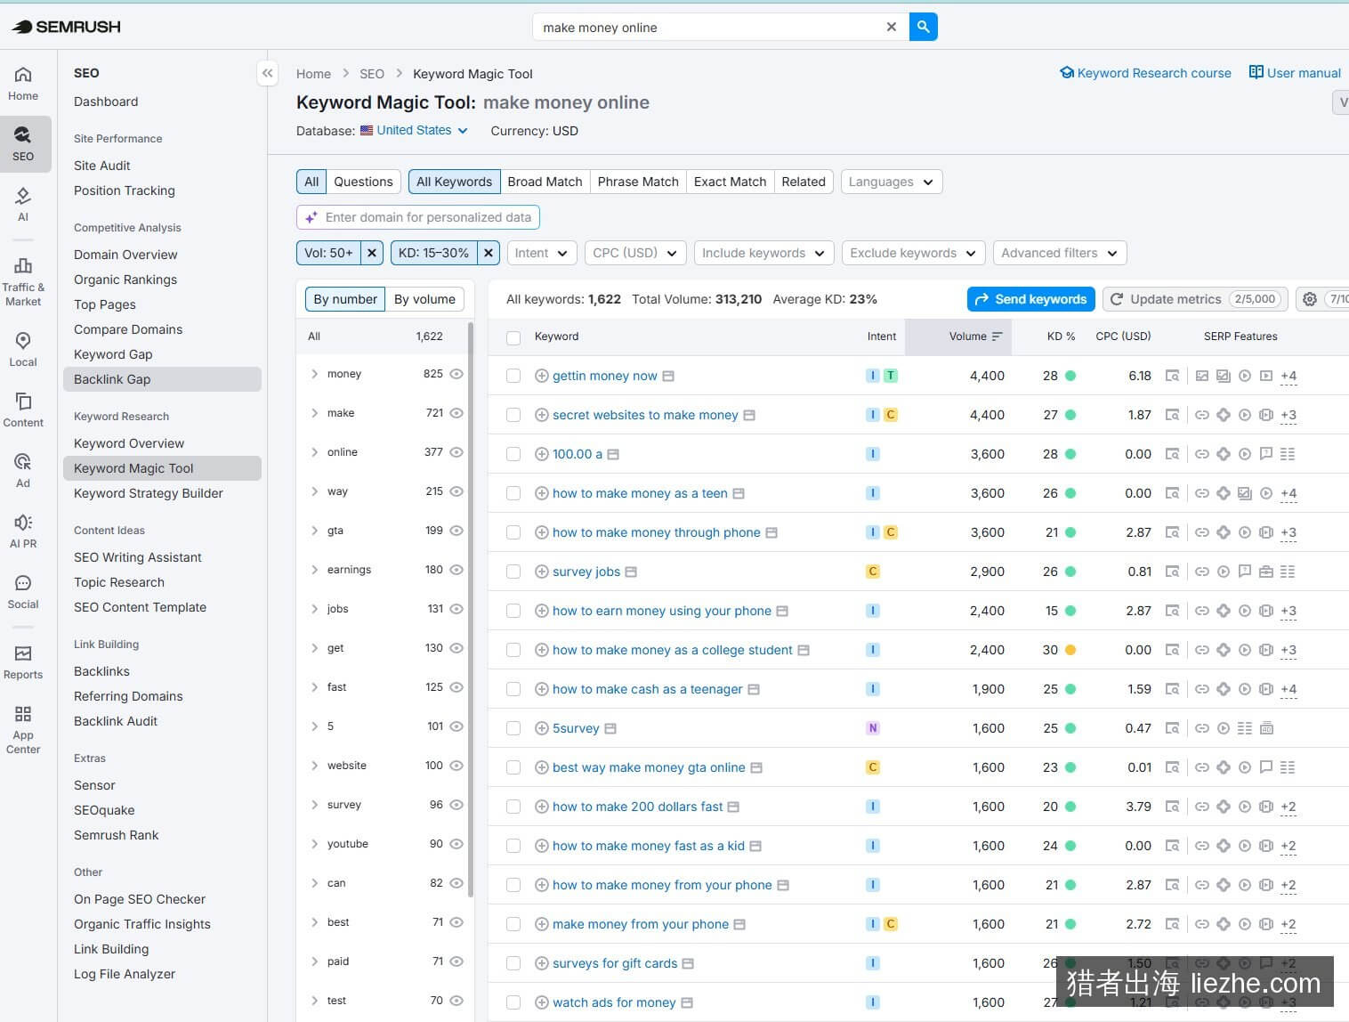Viewport: 1349px width, 1022px height.
Task: Check the '5survey' row checkbox
Action: (513, 728)
